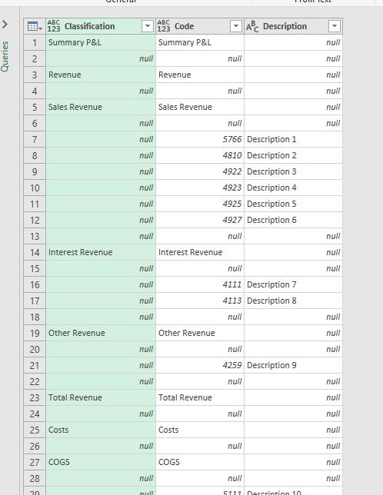Click the Description column text type icon

(x=252, y=26)
